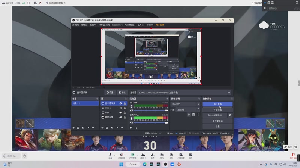Image resolution: width=300 pixels, height=168 pixels.
Task: Enable studio mode button
Action: [x=217, y=121]
